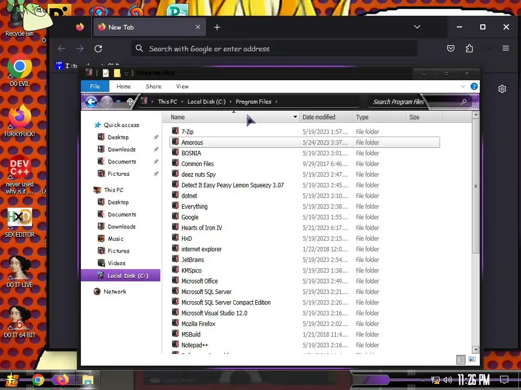Open the Firefox shortcut on the desktop
521x390 pixels.
[x=20, y=121]
